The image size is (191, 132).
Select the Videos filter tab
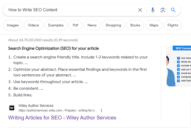pyautogui.click(x=33, y=25)
